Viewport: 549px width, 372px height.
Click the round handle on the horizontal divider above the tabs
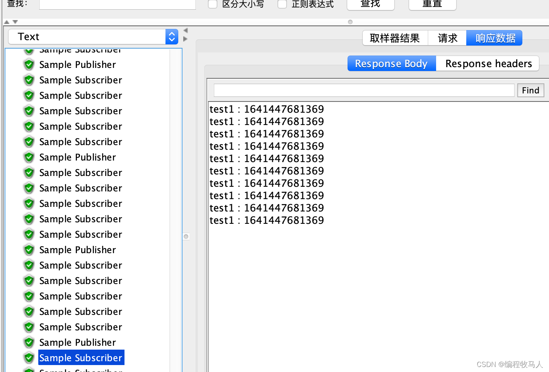point(350,22)
